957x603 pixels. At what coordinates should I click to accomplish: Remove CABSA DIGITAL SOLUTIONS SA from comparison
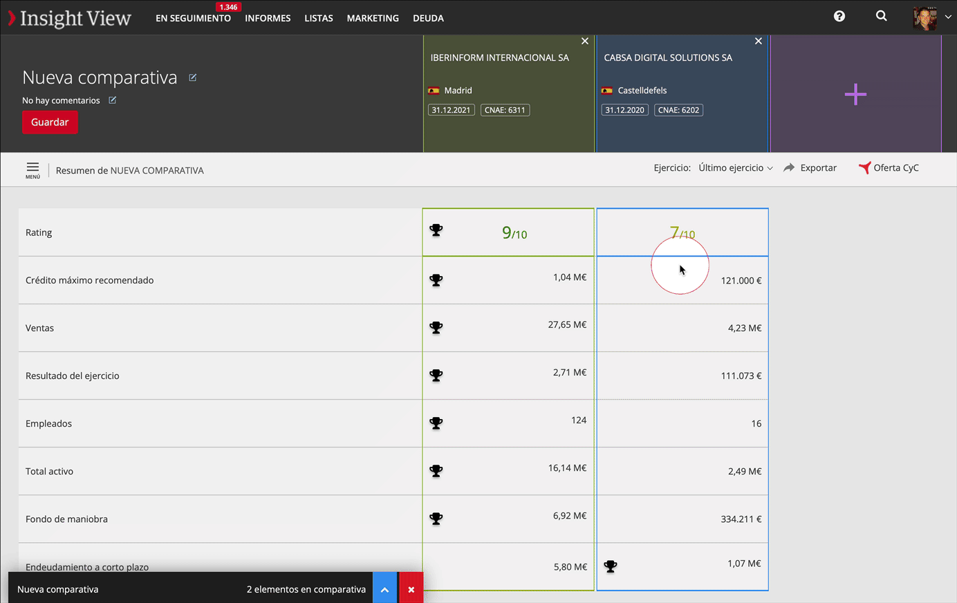pos(759,41)
